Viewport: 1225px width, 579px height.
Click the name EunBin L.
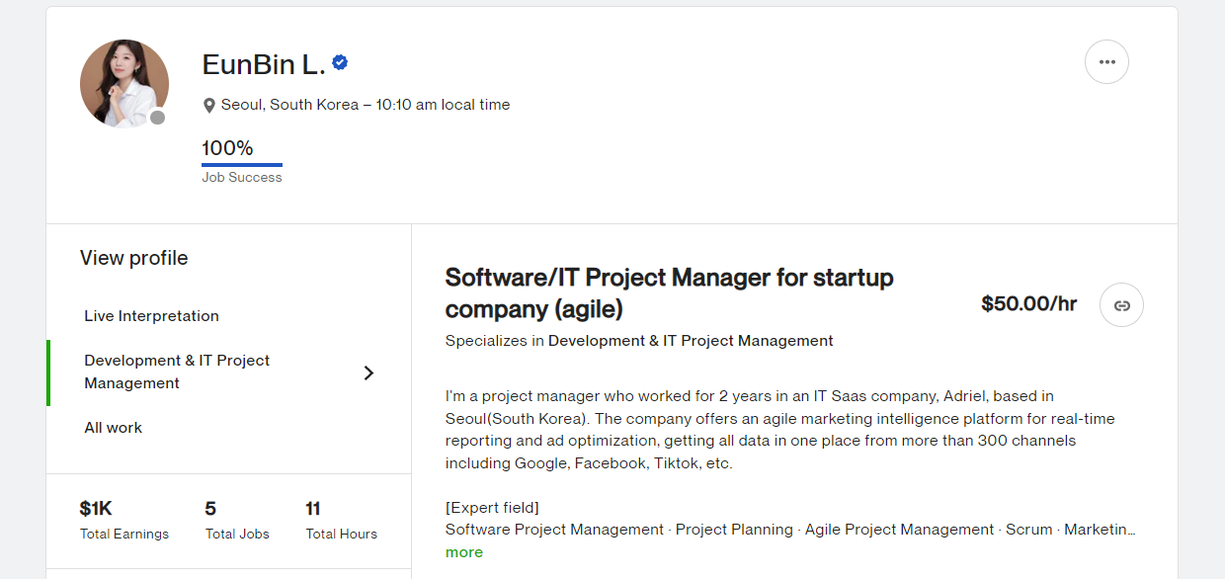[x=264, y=64]
